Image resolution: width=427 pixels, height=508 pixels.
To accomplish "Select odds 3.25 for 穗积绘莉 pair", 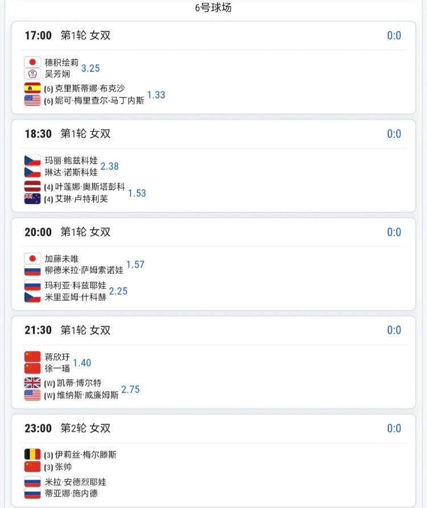I will [91, 68].
